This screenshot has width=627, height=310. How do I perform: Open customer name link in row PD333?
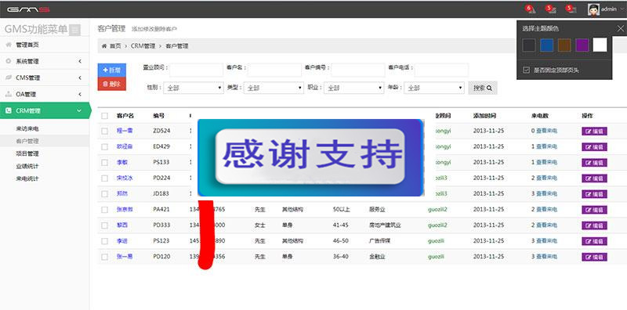[122, 225]
